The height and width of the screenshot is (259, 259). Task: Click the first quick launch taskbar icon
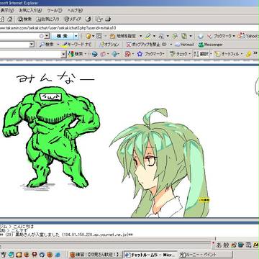(4, 255)
